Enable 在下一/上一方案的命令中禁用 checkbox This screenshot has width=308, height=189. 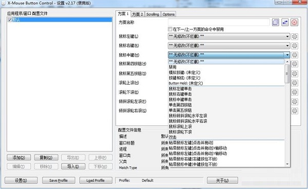click(170, 29)
